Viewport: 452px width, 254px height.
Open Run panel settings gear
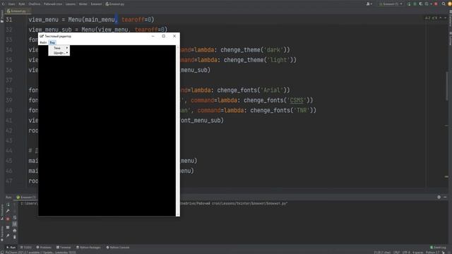click(439, 197)
